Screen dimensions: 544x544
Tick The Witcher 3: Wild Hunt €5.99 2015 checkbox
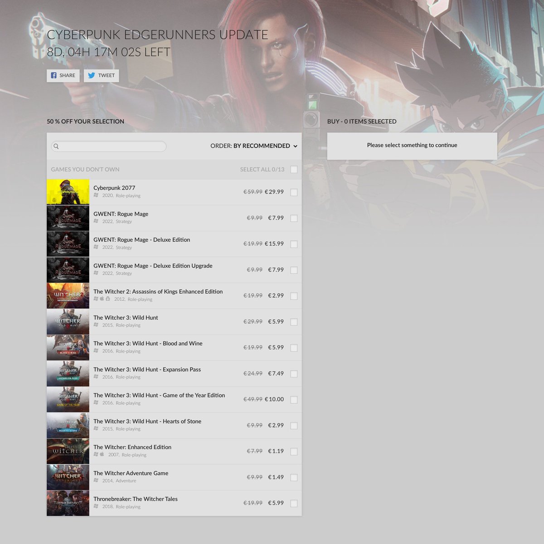pos(294,322)
